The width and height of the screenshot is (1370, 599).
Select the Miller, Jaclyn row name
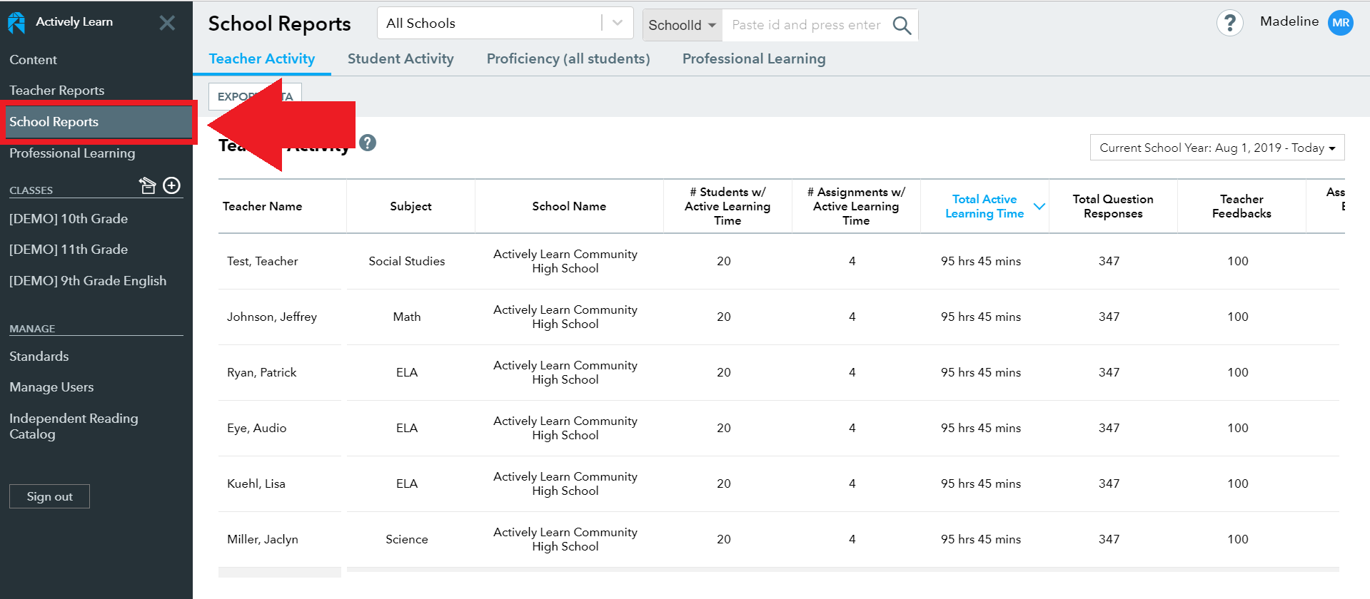point(263,539)
